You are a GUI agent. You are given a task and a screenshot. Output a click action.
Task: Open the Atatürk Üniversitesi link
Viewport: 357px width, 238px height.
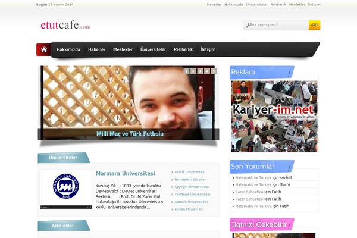(191, 202)
